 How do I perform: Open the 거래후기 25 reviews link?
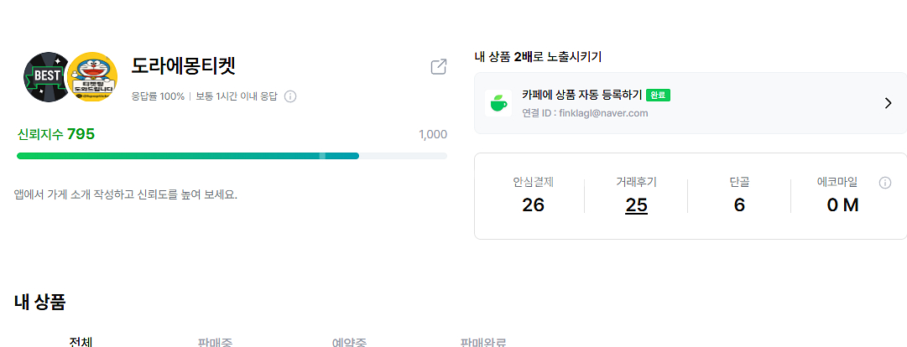pos(636,205)
